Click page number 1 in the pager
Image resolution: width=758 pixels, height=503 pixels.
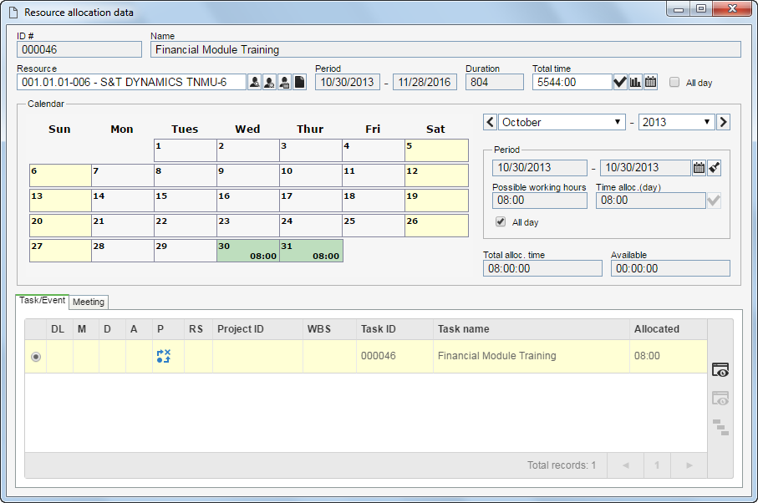pyautogui.click(x=657, y=465)
